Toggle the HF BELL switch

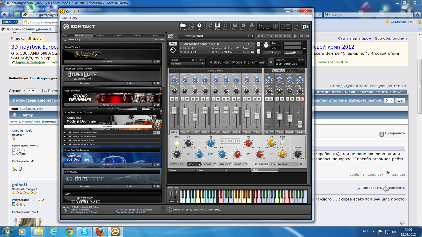click(282, 143)
